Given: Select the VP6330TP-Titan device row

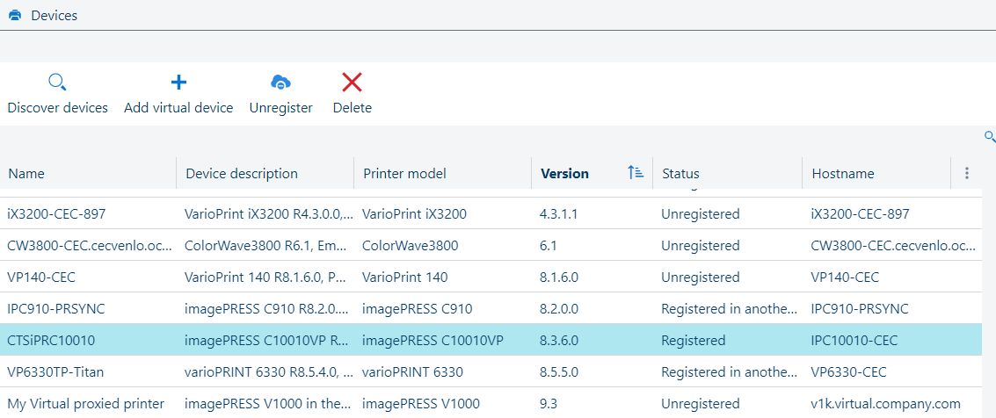Looking at the screenshot, I should 56,372.
